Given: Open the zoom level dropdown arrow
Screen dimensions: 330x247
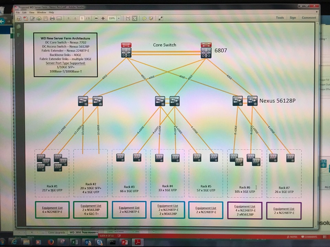Looking at the screenshot, I should pyautogui.click(x=119, y=18).
